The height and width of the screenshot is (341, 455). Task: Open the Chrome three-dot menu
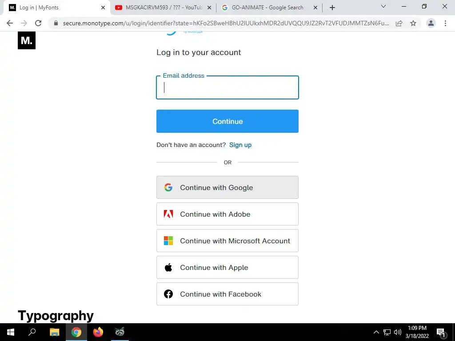tap(445, 23)
